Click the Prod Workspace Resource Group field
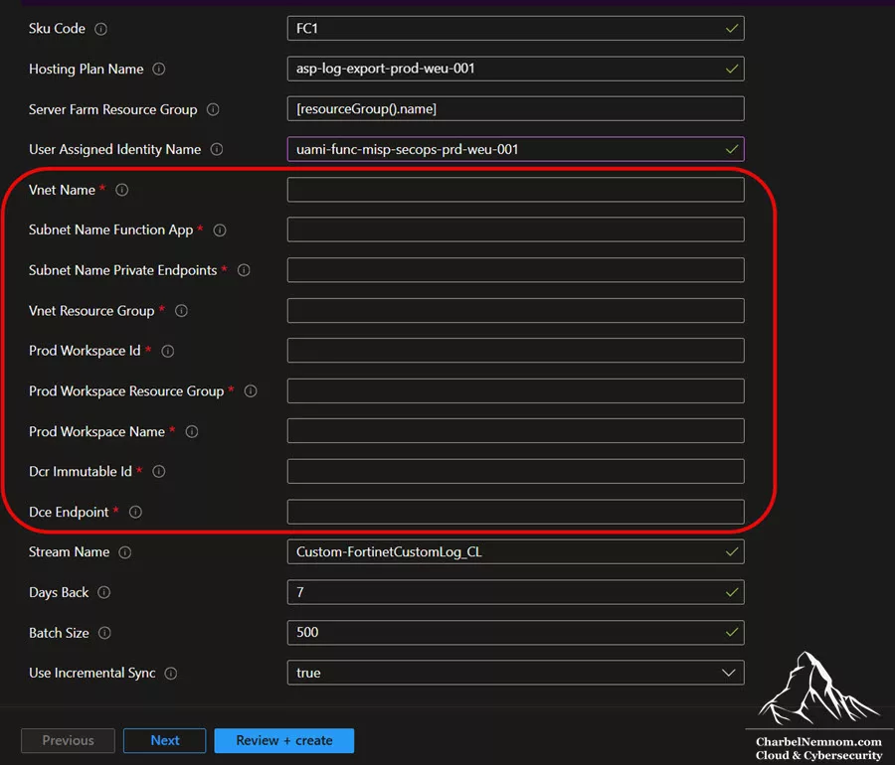Image resolution: width=895 pixels, height=765 pixels. pyautogui.click(x=515, y=391)
